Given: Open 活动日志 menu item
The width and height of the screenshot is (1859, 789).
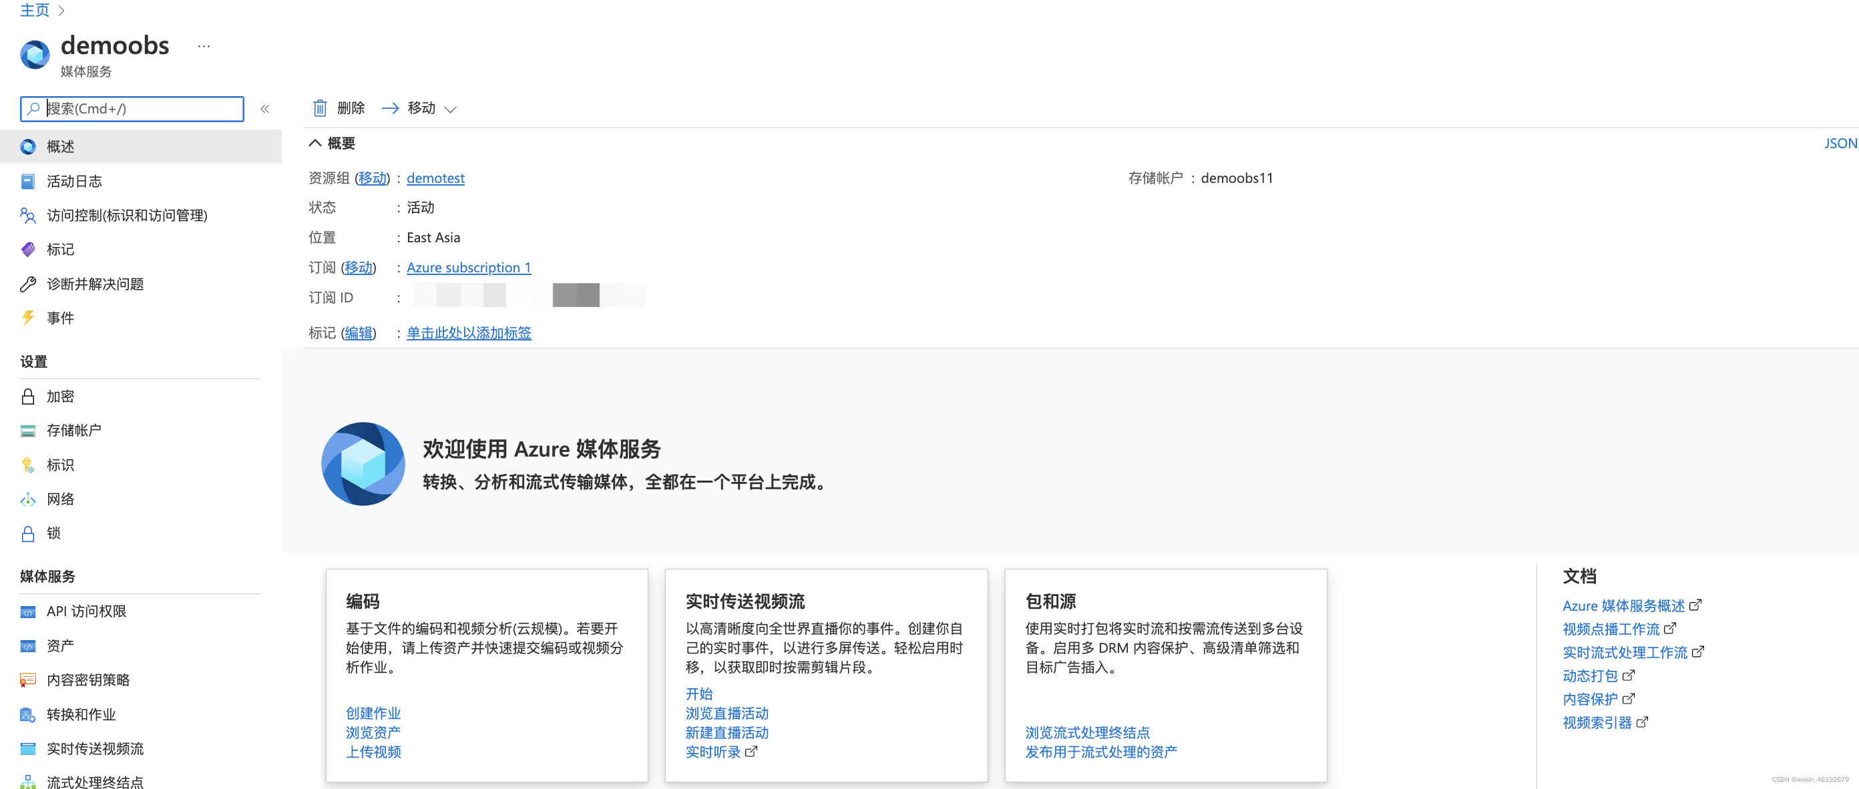Looking at the screenshot, I should pos(141,182).
